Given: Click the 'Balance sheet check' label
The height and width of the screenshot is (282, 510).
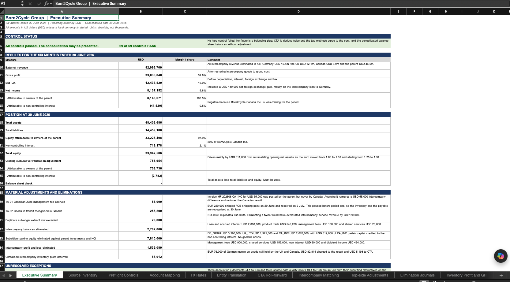Looking at the screenshot, I should pyautogui.click(x=19, y=184).
